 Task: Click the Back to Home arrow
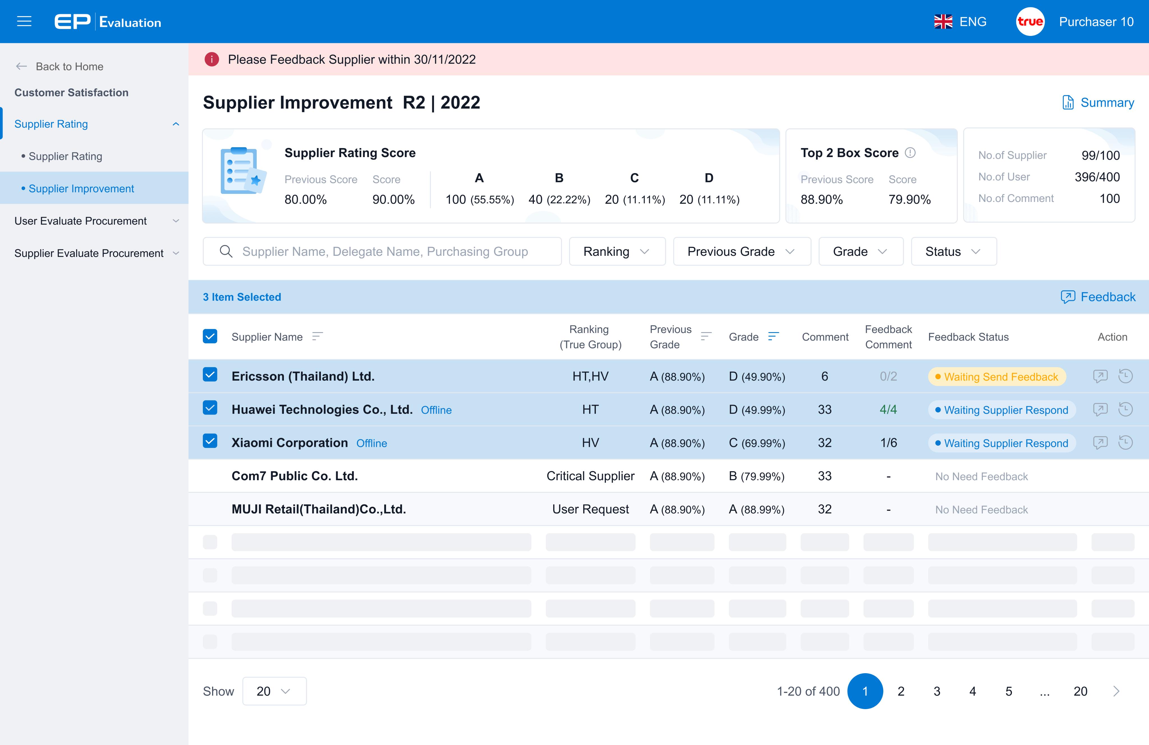click(21, 66)
